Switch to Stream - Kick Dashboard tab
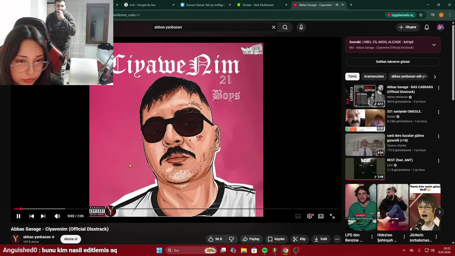Viewport: 455px width, 256px height. click(x=262, y=5)
